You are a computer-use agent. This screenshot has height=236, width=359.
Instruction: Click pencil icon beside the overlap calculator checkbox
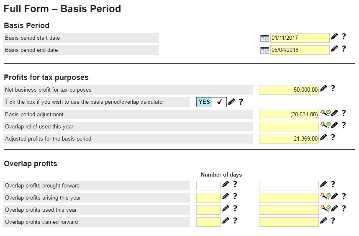pos(231,102)
